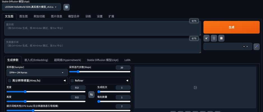Click the 生成批次 value field

[123, 88]
